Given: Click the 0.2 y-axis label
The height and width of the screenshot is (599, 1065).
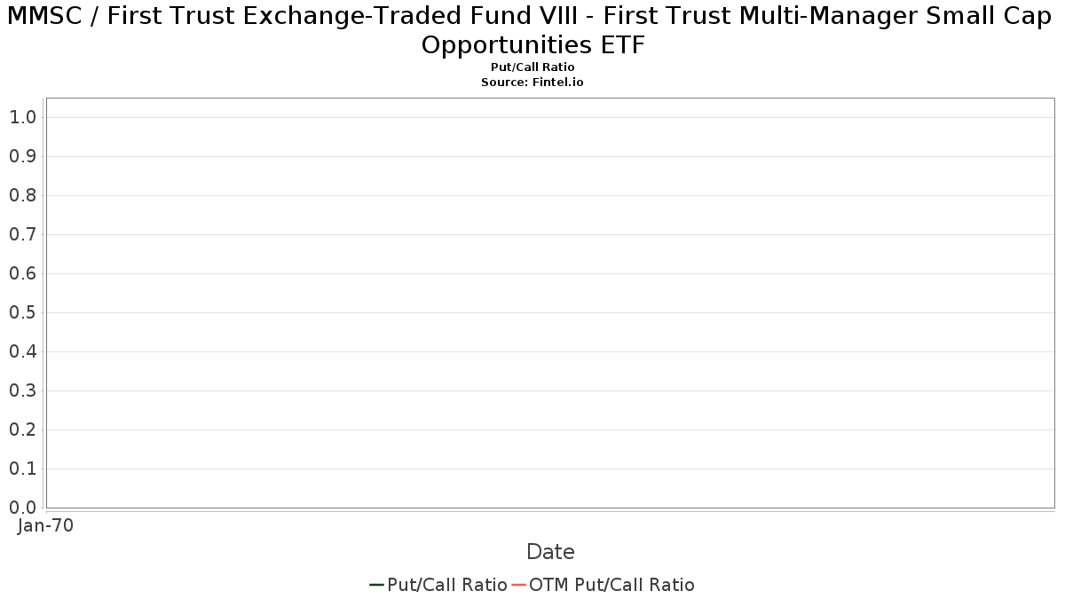Looking at the screenshot, I should coord(22,430).
